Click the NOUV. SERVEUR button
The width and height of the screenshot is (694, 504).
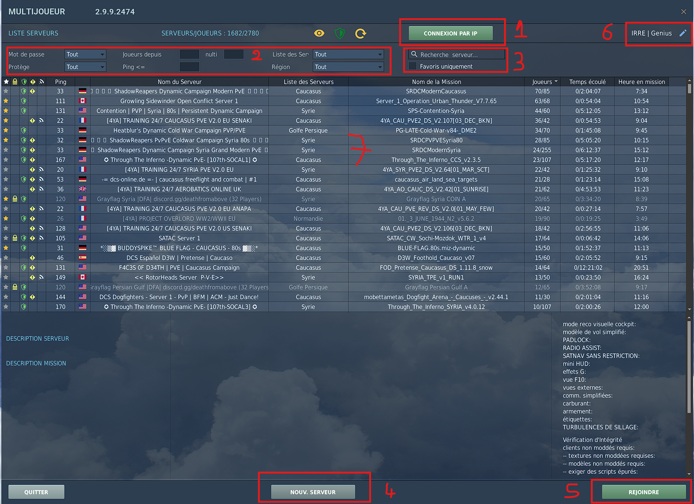[313, 492]
